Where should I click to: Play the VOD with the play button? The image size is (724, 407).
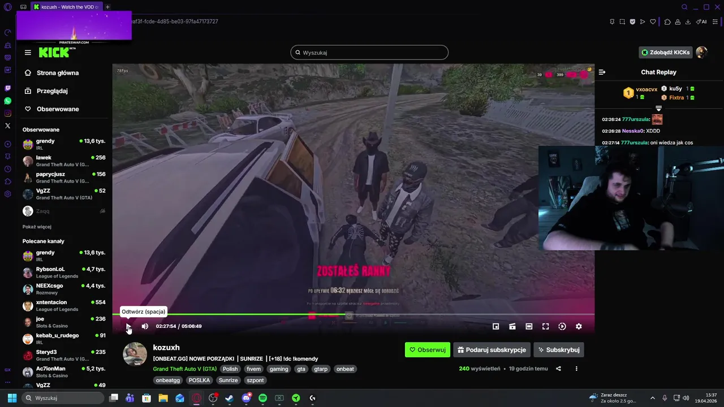coord(128,326)
